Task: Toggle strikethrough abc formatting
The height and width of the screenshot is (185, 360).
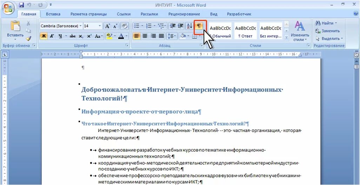Action: coord(73,36)
